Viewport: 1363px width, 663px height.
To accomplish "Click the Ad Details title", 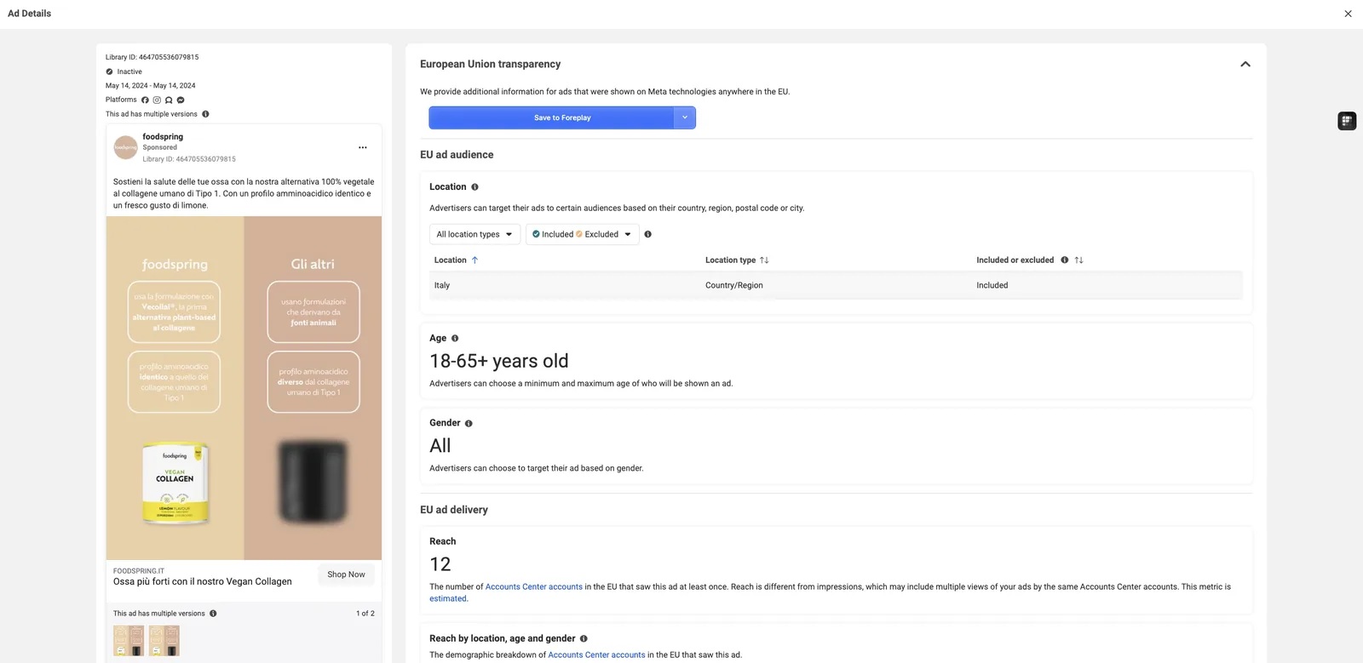I will tap(30, 14).
